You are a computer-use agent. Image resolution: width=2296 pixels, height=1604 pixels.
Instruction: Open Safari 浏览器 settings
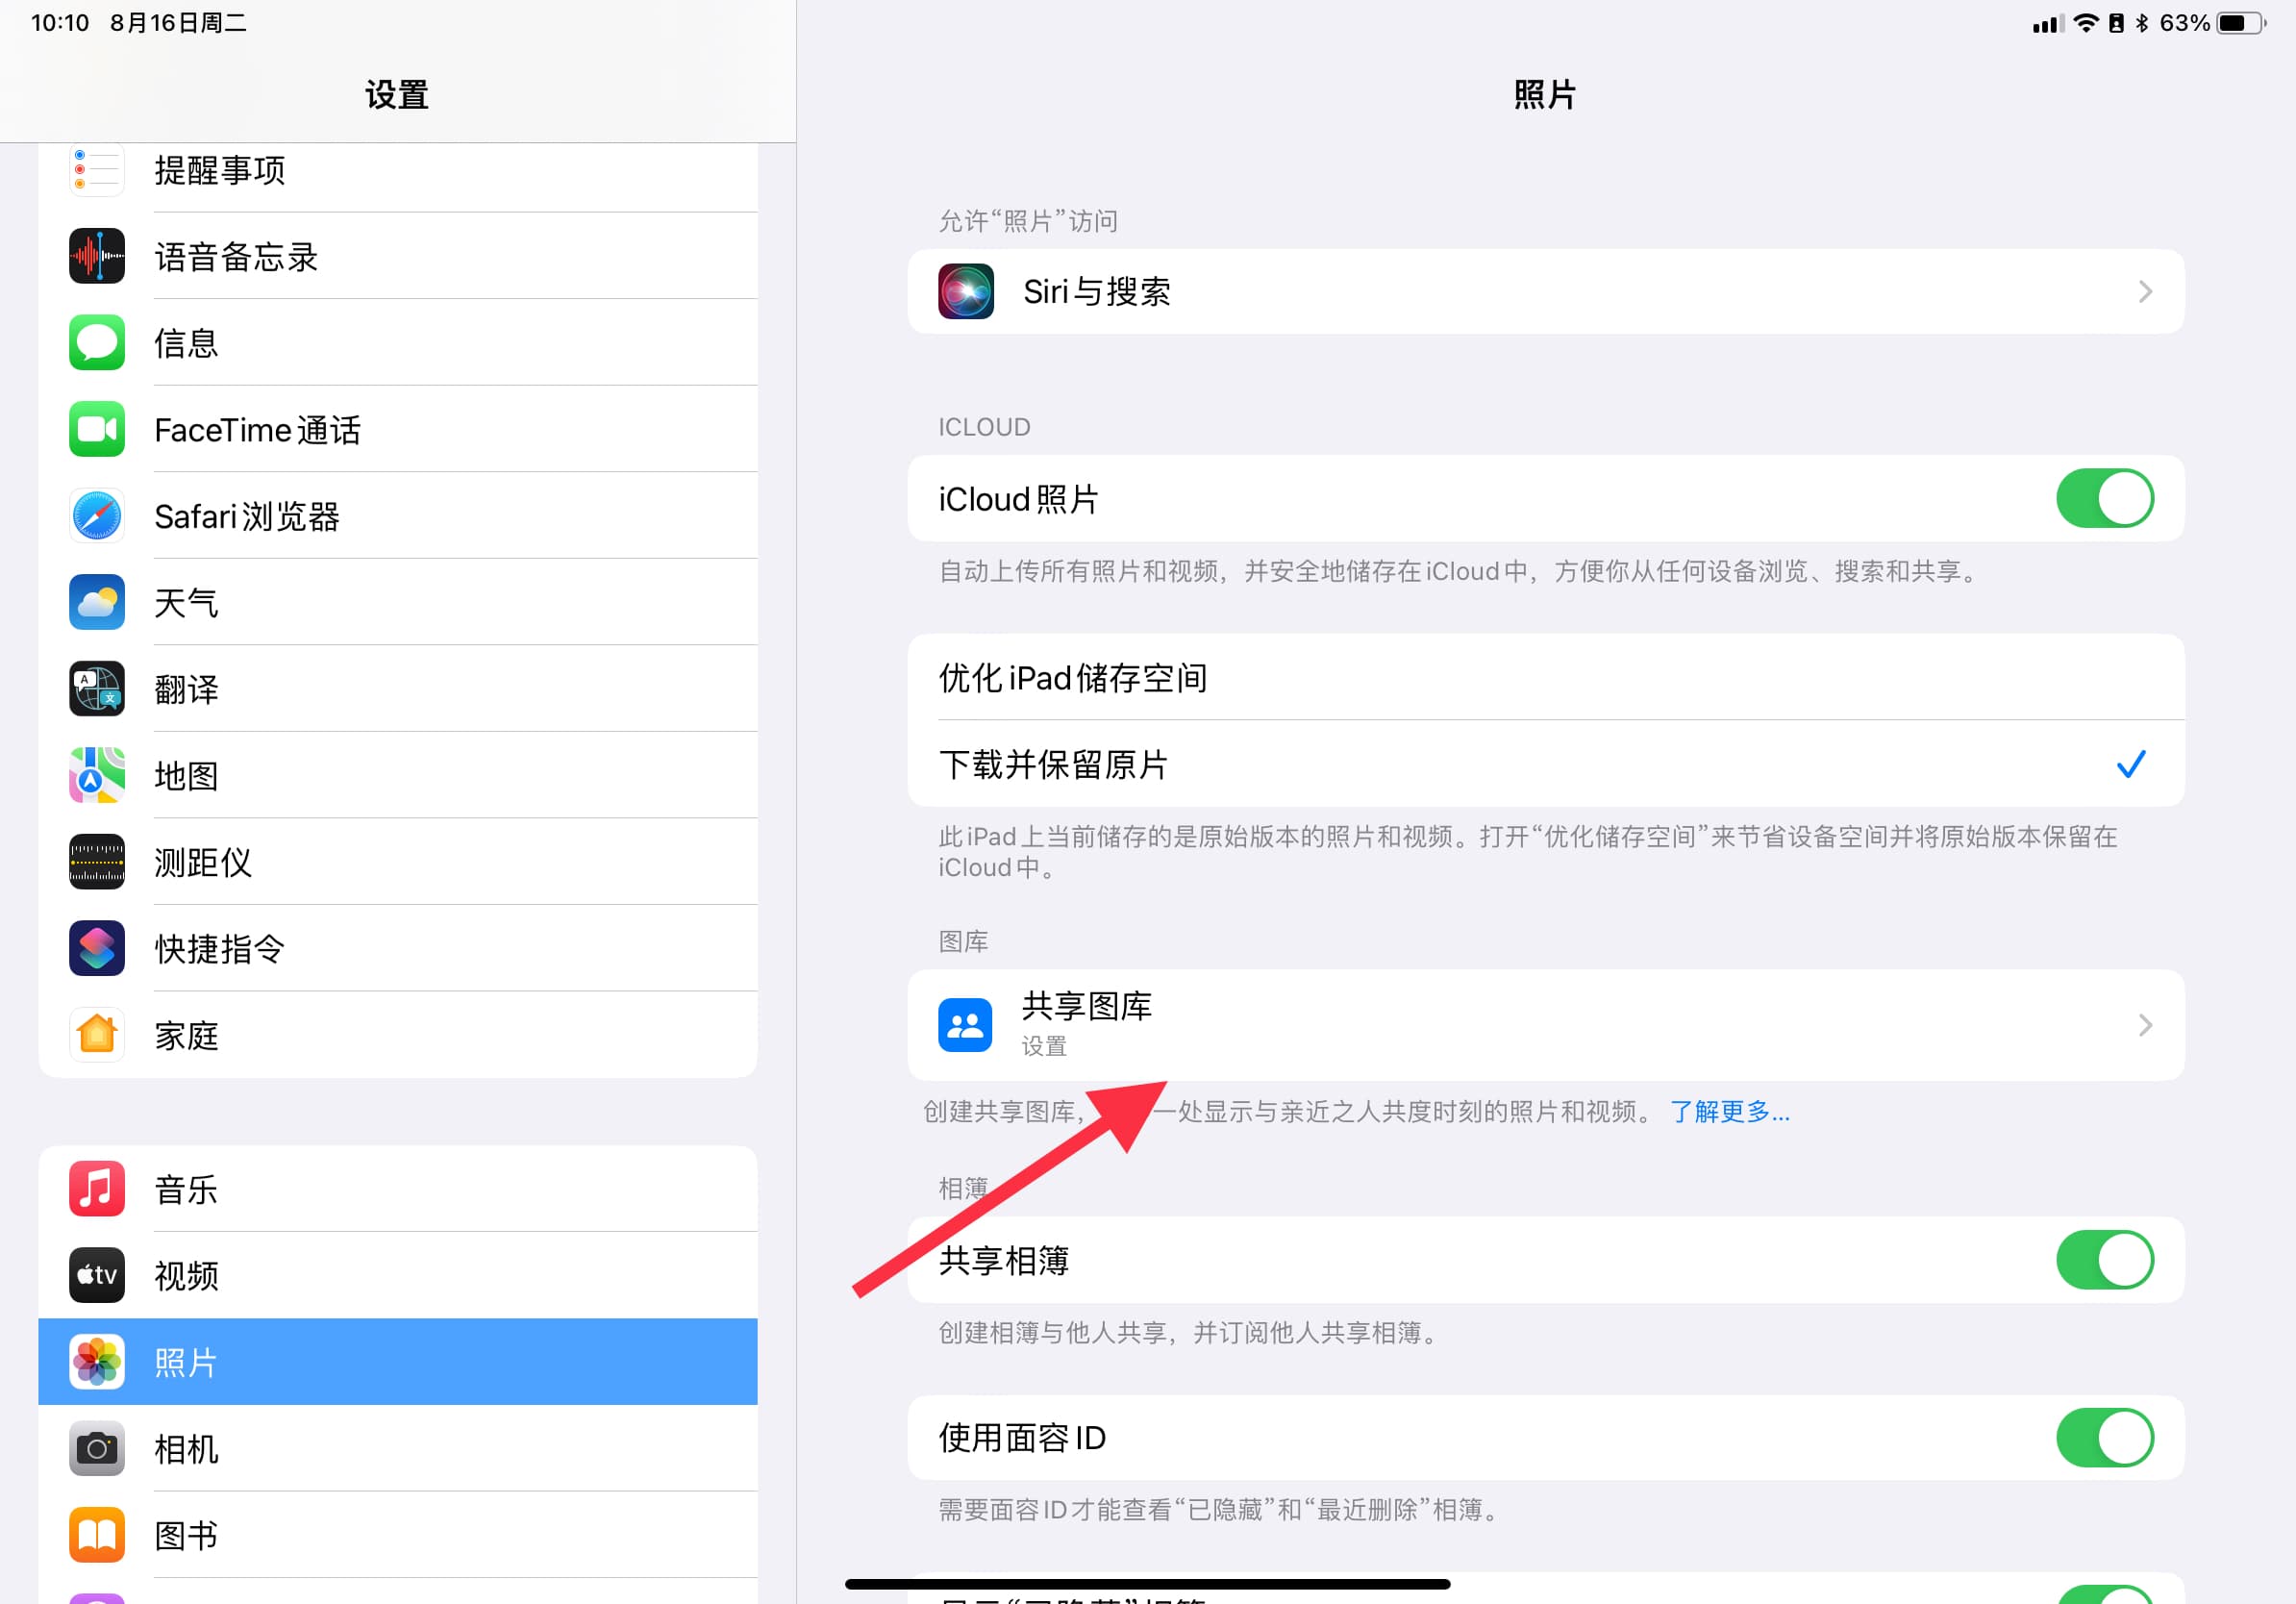tap(398, 516)
